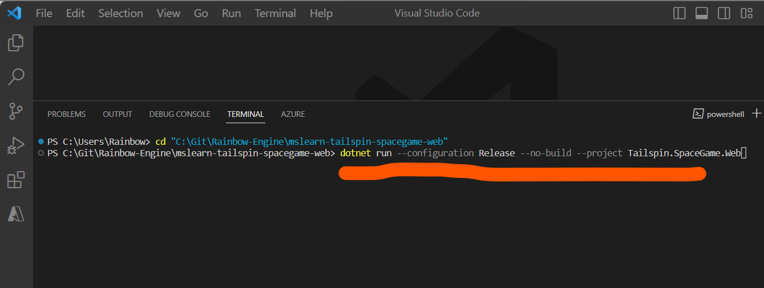This screenshot has height=288, width=764.
Task: Click the Tailspin.SpaceGame.Web project argument
Action: (x=684, y=153)
